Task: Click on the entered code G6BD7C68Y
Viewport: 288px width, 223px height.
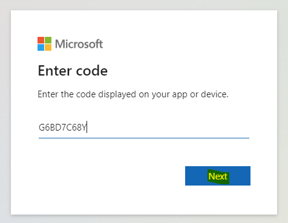Action: [x=62, y=128]
